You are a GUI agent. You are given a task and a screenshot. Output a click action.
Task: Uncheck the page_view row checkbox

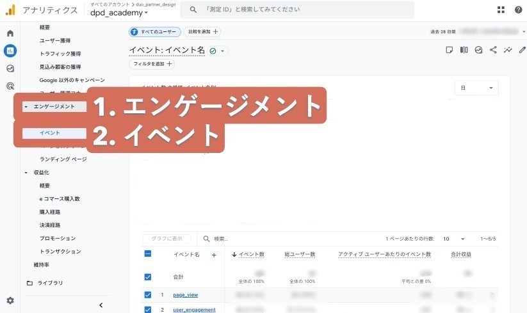click(x=148, y=295)
